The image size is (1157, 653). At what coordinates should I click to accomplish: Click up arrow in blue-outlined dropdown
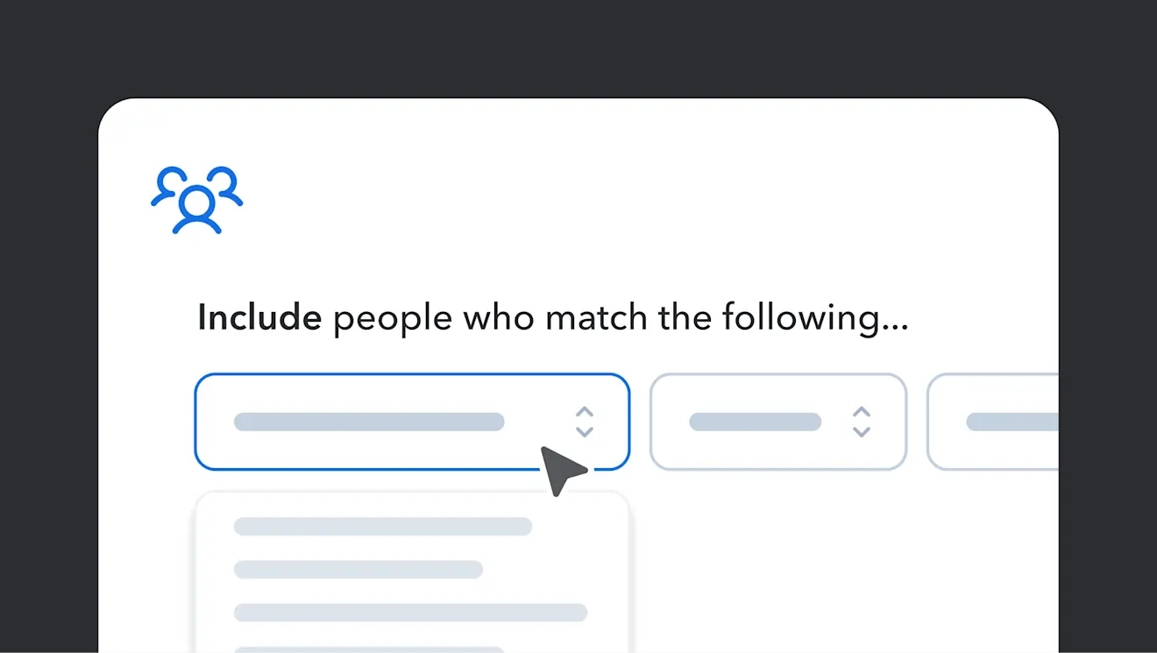(x=585, y=412)
